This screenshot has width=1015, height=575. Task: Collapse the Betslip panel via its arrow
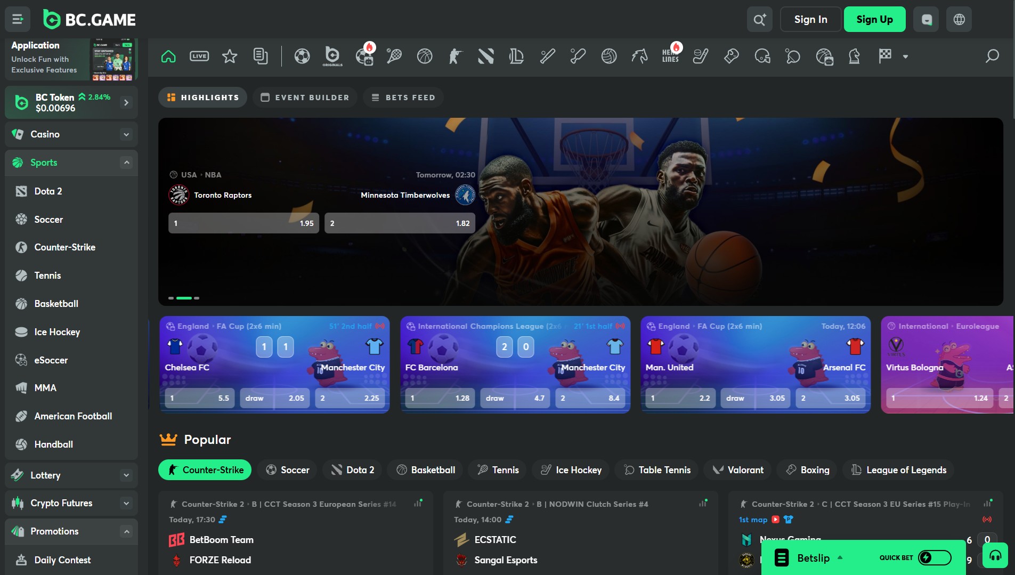coord(839,557)
